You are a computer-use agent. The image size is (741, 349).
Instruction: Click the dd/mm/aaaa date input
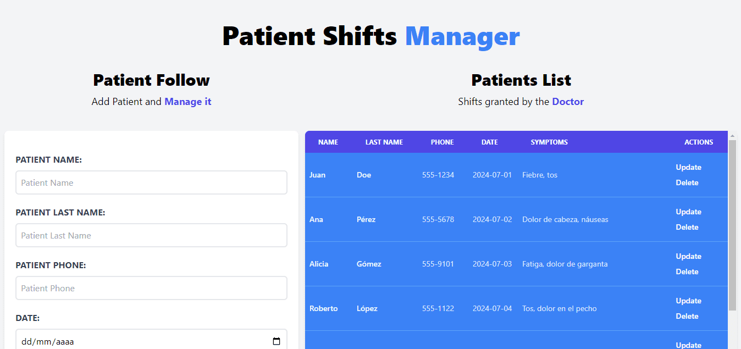[x=137, y=341]
